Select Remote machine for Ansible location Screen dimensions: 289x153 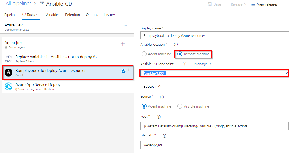pos(180,54)
